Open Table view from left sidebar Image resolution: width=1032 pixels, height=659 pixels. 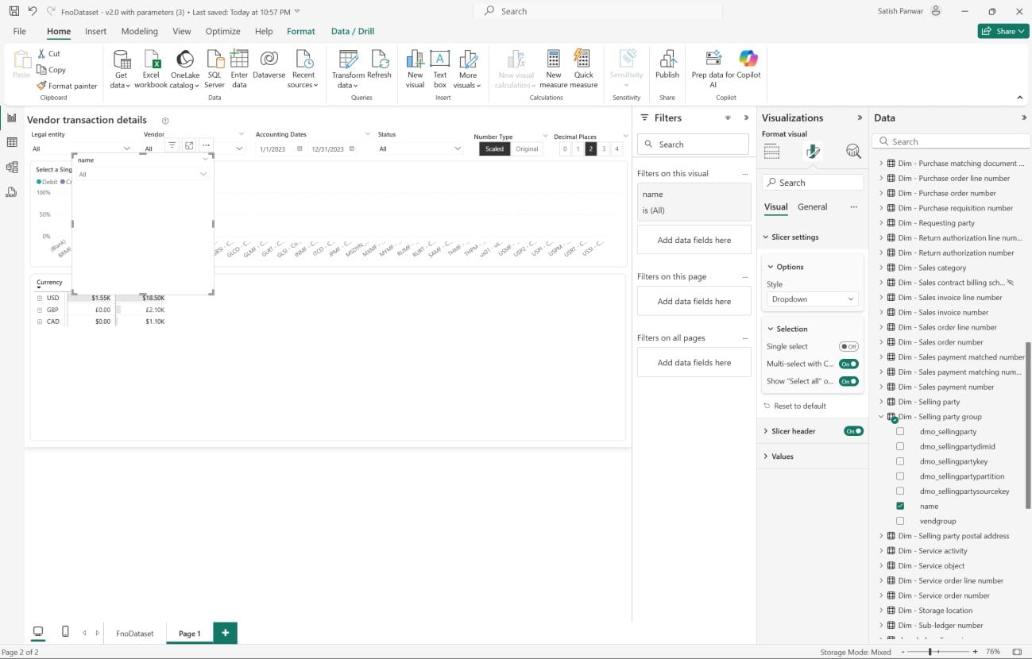coord(12,142)
